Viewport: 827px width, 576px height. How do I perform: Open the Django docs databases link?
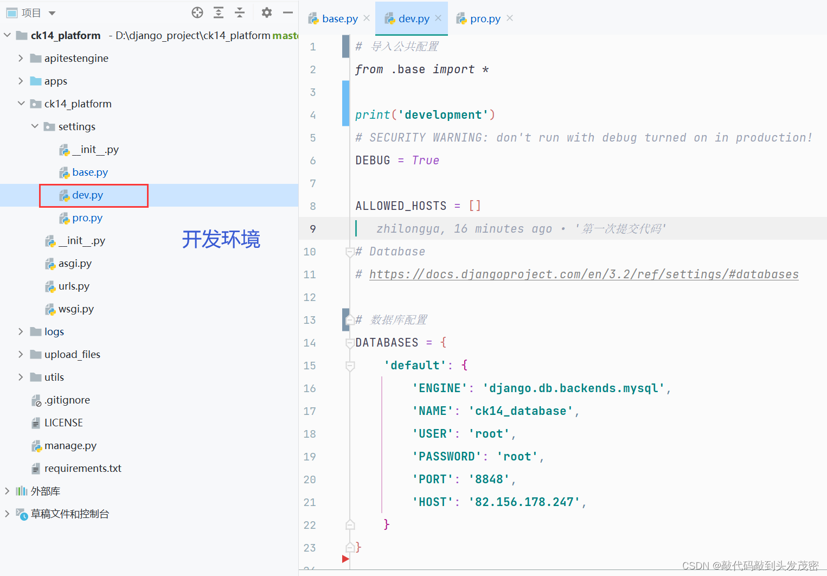click(584, 274)
